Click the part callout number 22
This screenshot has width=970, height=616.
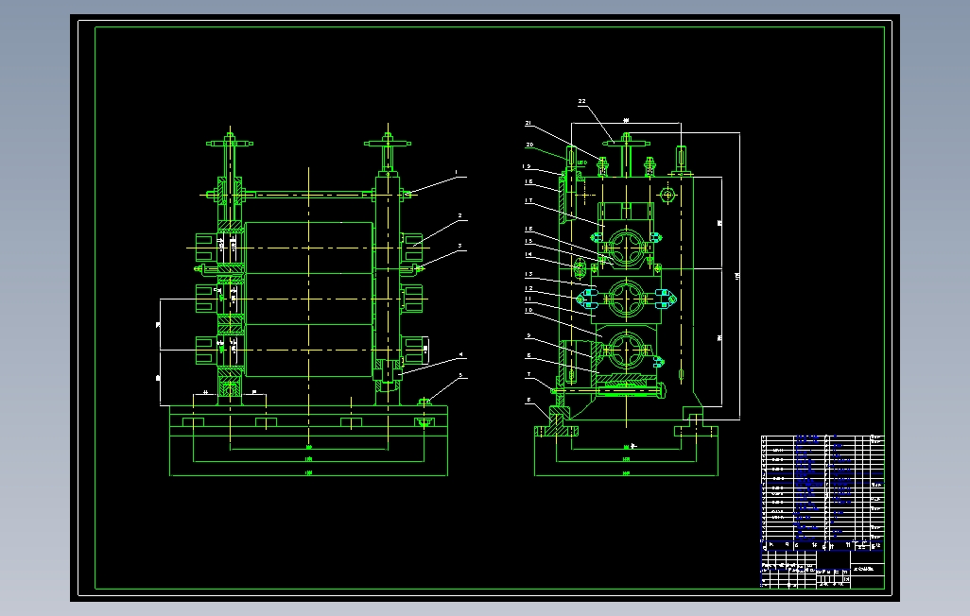[582, 101]
